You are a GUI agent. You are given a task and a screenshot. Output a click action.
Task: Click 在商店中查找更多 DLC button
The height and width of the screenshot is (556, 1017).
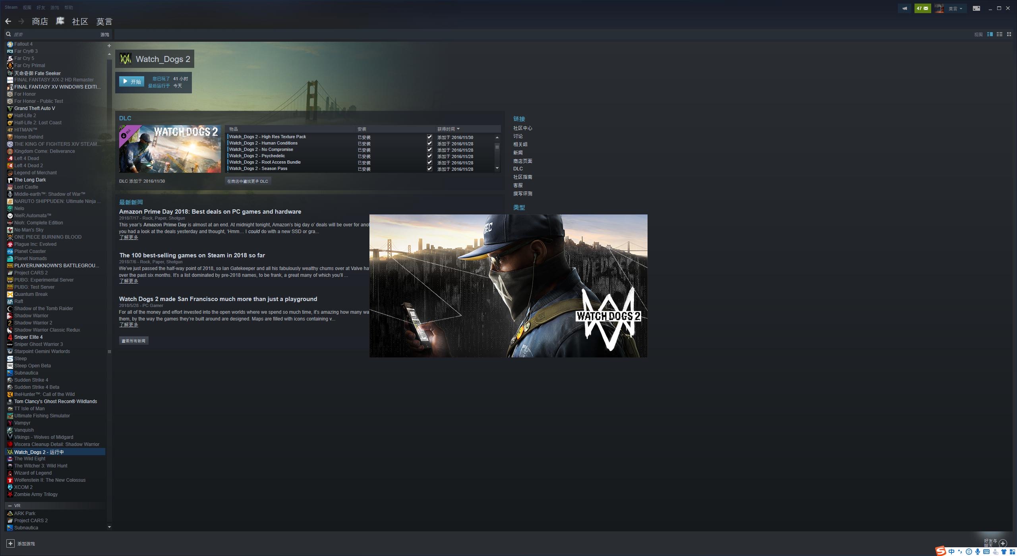click(x=248, y=181)
